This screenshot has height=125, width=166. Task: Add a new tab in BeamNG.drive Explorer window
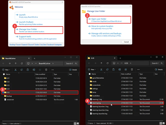(35, 58)
